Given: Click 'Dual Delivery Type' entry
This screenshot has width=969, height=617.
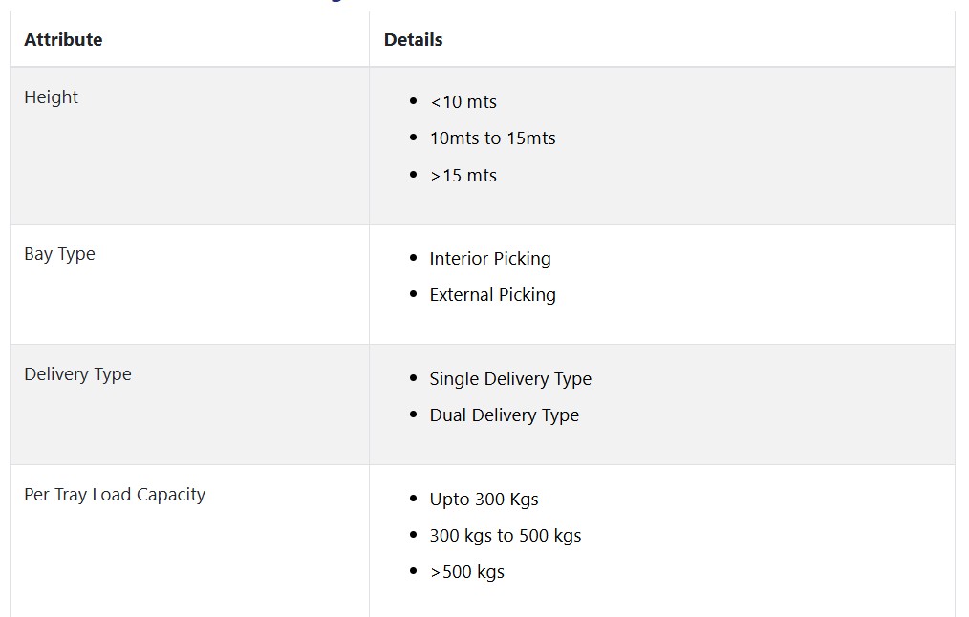Looking at the screenshot, I should tap(505, 415).
